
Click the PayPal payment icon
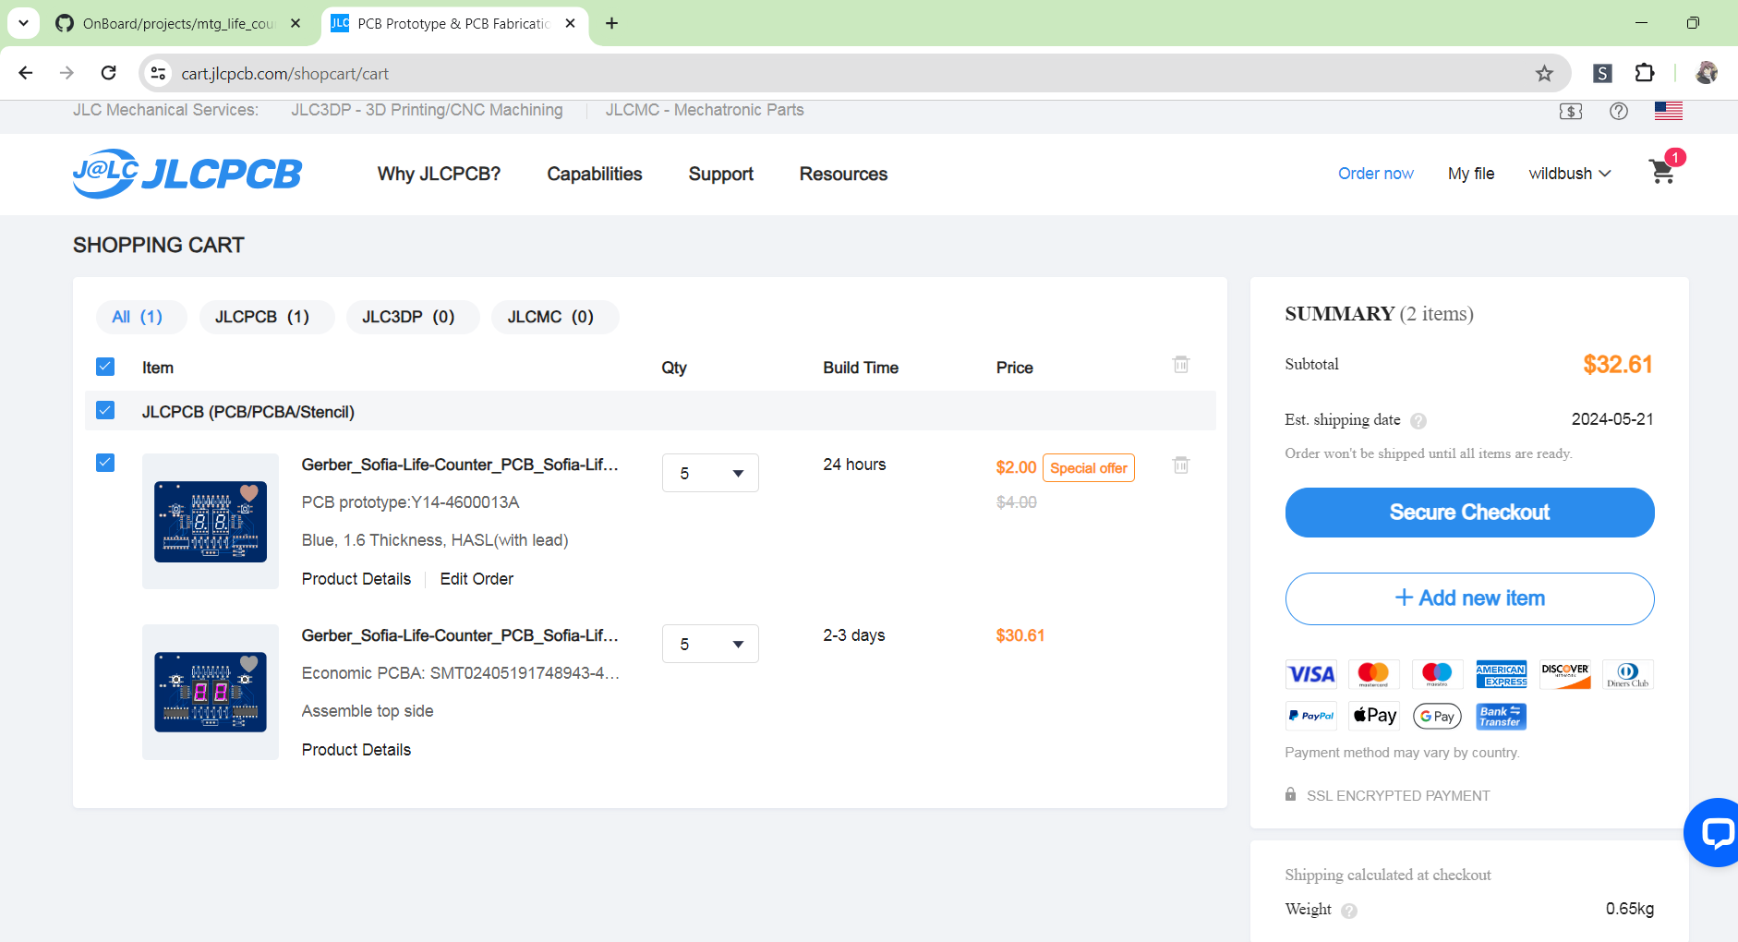tap(1311, 716)
